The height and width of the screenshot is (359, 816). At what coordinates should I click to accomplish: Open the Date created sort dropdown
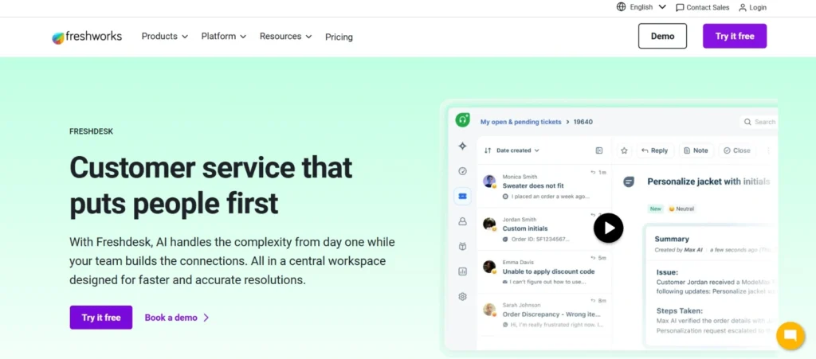coord(518,150)
